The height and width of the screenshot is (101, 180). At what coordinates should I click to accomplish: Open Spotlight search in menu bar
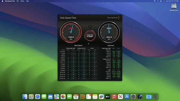tap(158, 1)
